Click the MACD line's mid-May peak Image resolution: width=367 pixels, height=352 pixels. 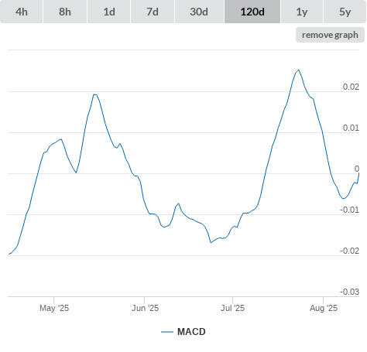click(x=94, y=94)
